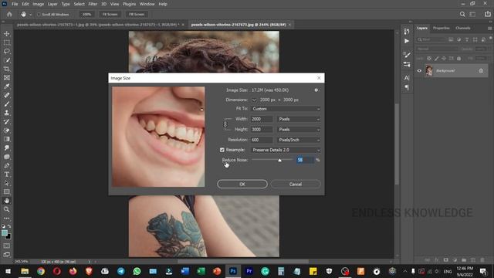
Task: Click the Home icon in the options bar
Action: pos(9,14)
